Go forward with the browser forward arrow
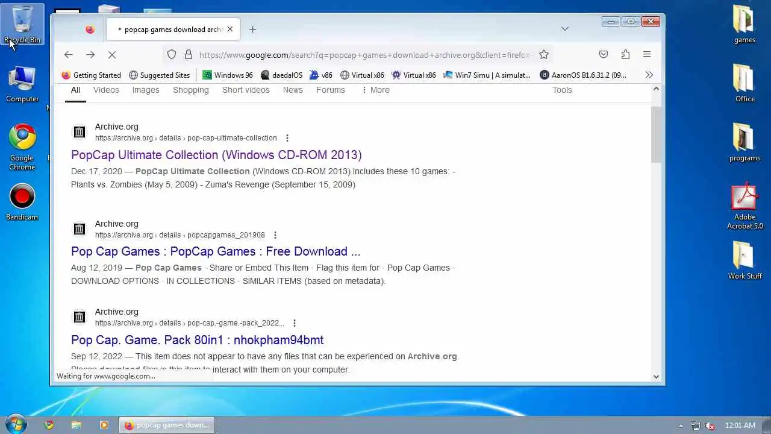771x434 pixels. coord(90,55)
